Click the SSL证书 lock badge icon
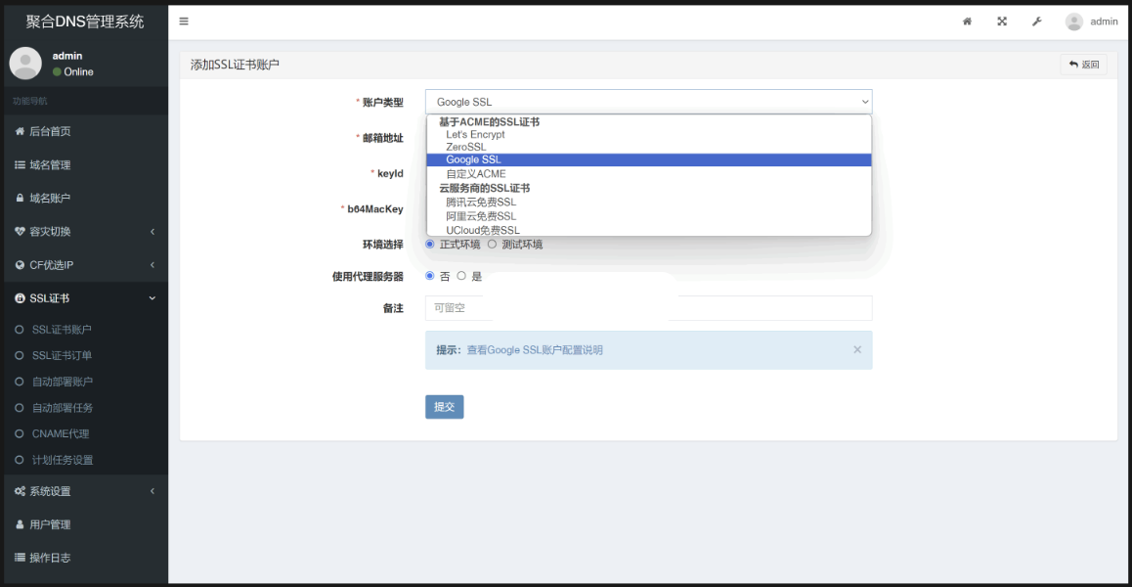The height and width of the screenshot is (587, 1132). click(21, 297)
